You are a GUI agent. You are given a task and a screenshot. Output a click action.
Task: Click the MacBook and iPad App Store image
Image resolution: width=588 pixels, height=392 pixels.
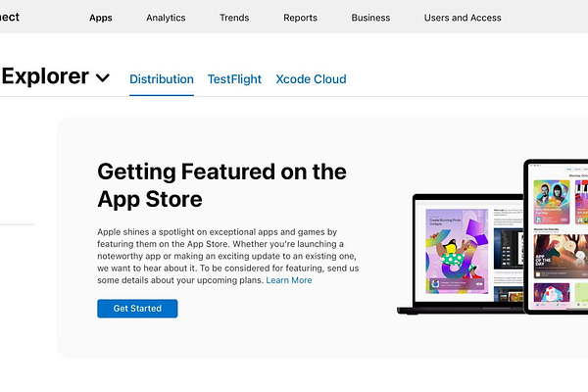pyautogui.click(x=492, y=237)
